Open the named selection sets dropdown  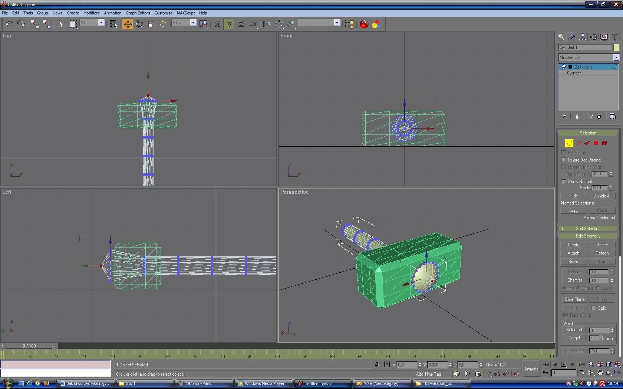click(337, 23)
